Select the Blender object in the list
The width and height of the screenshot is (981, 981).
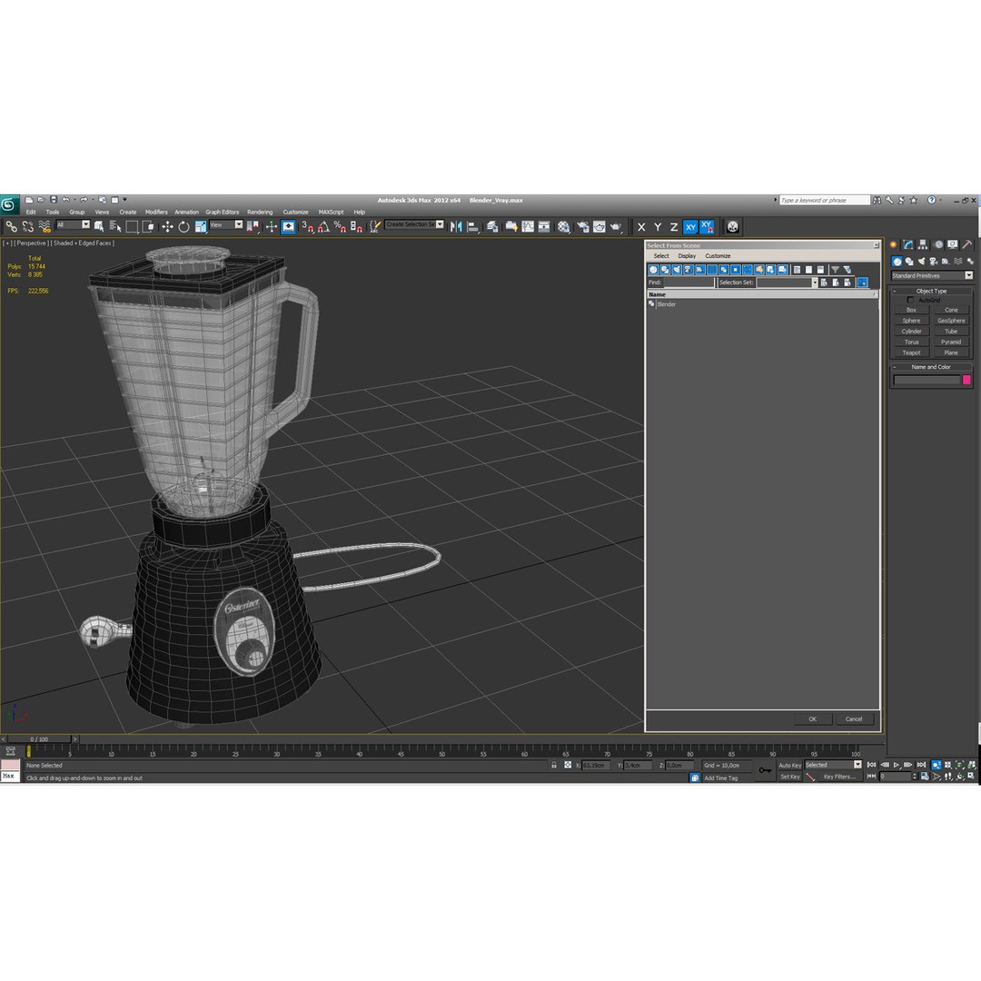pos(667,304)
